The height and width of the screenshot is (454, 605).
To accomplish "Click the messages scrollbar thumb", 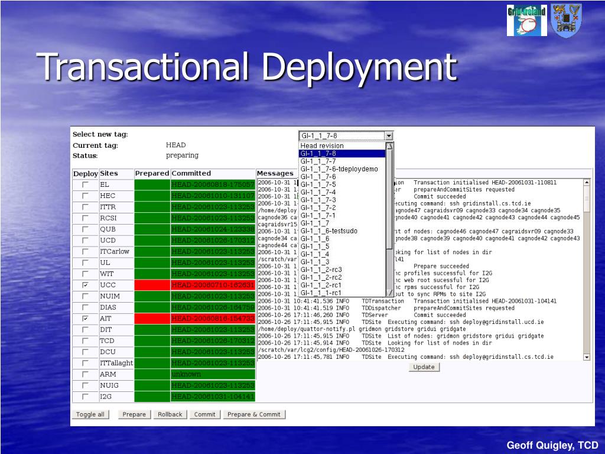I will pyautogui.click(x=587, y=199).
